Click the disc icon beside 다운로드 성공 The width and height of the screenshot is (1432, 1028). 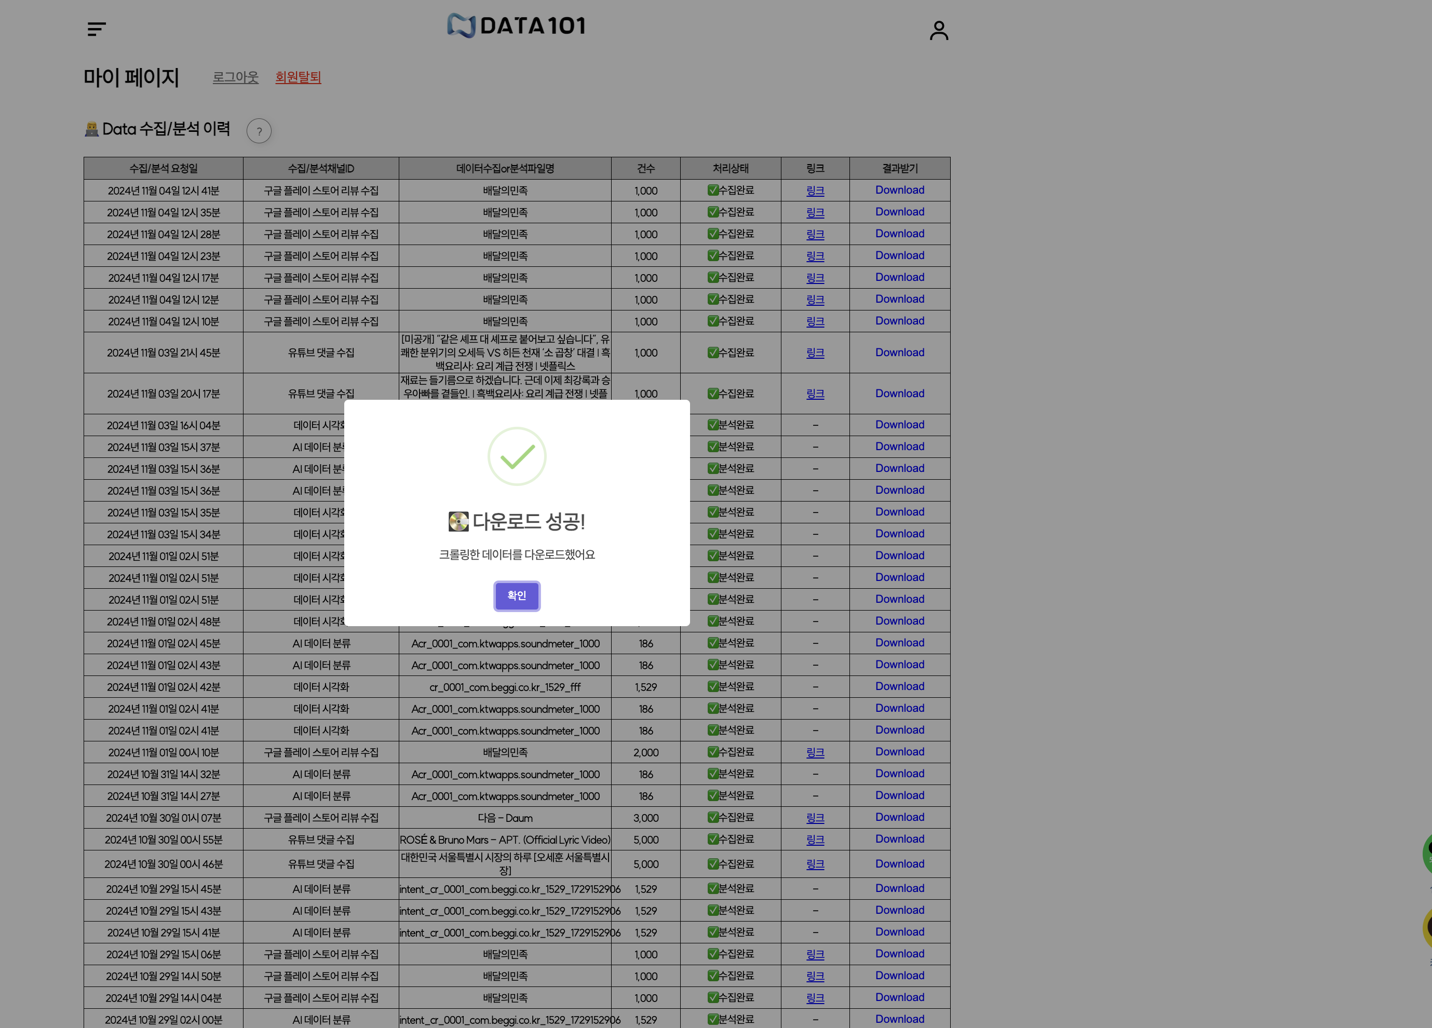(x=458, y=522)
